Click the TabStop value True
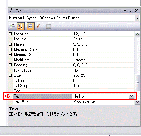Image resolution: width=141 pixels, height=136 pixels. 77,86
